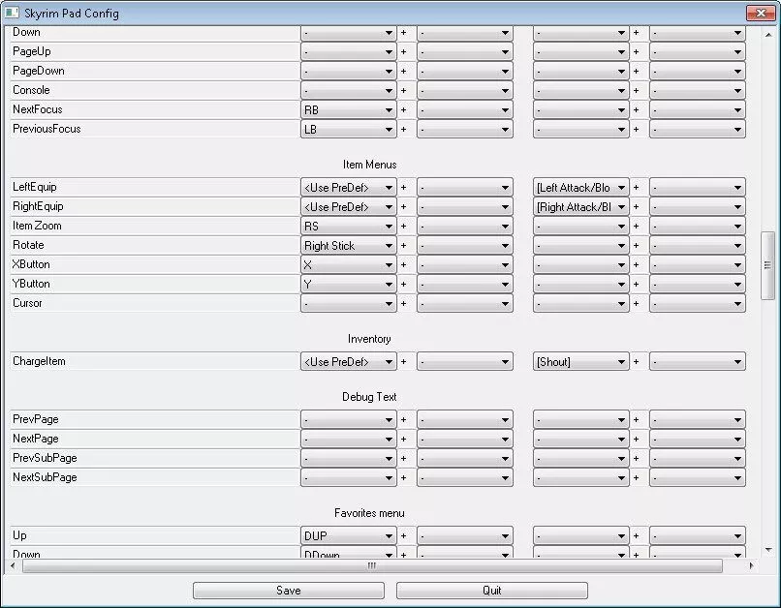Click the Favorites menu section heading
The width and height of the screenshot is (781, 608).
tap(369, 513)
